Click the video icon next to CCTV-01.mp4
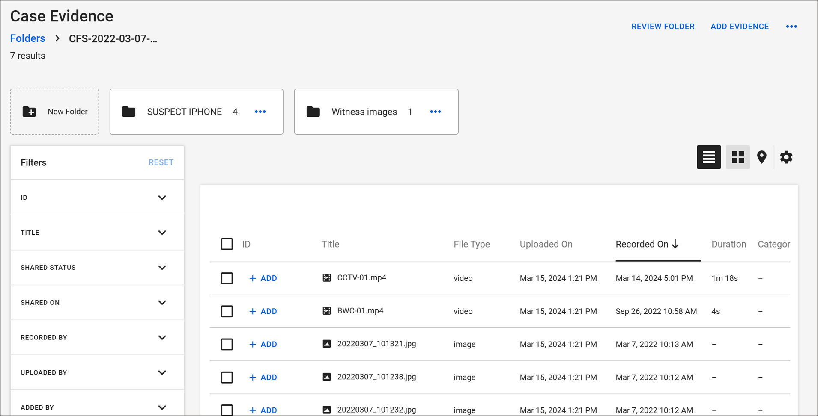Screen dimensions: 818x416 click(x=327, y=277)
